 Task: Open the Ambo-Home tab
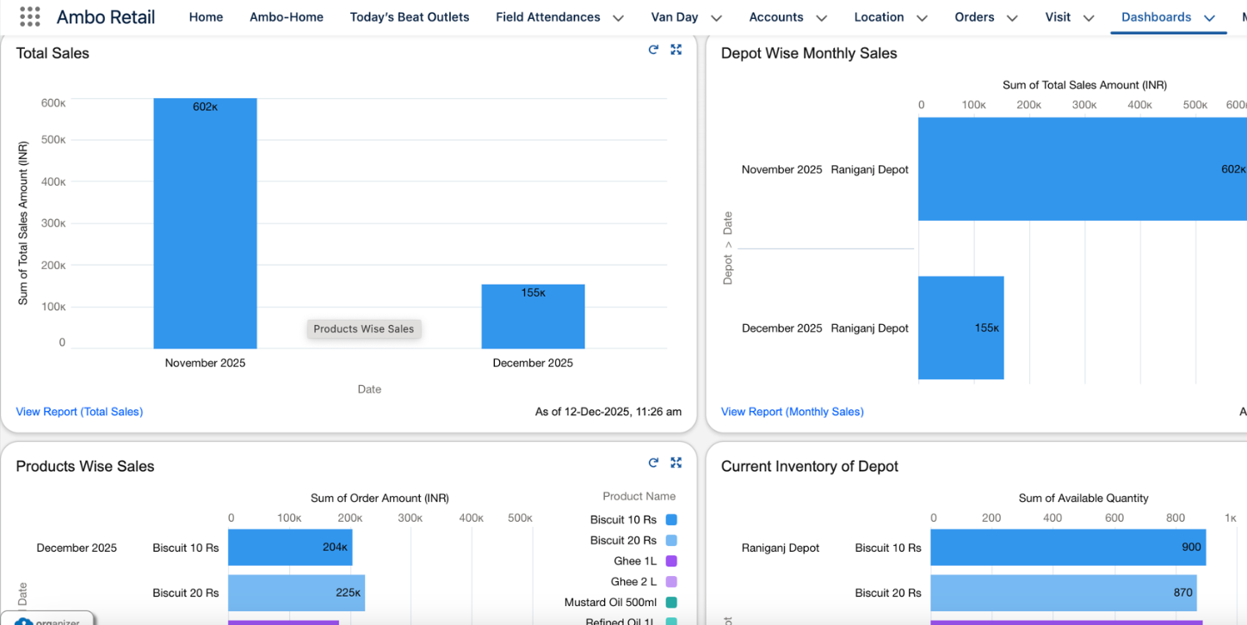pos(287,17)
